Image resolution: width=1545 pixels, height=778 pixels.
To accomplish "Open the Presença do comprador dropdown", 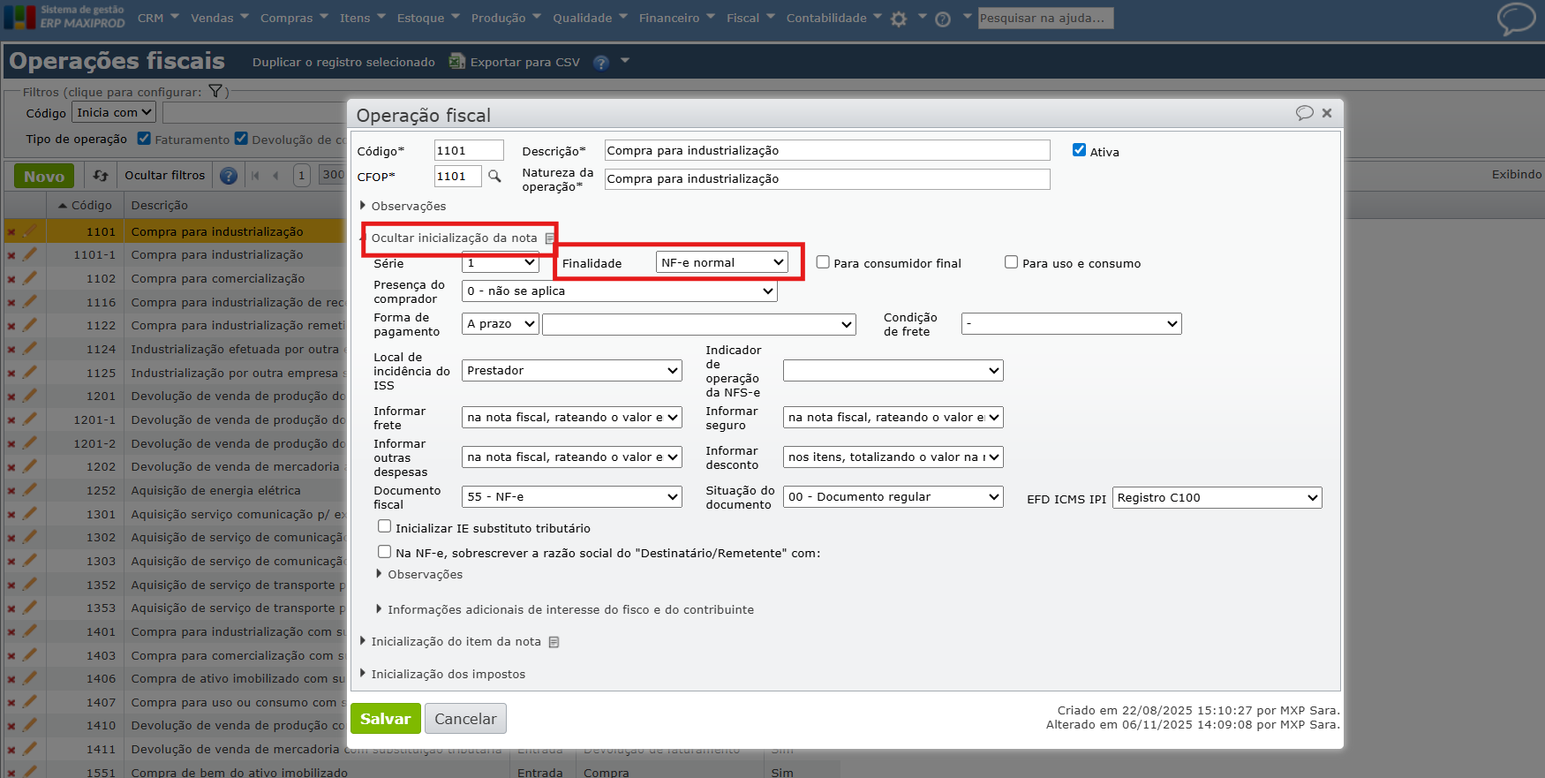I will [x=620, y=291].
